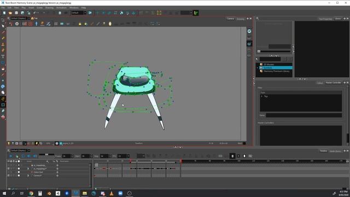
Task: Select the Brush tool in left toolbar
Action: tap(3, 32)
